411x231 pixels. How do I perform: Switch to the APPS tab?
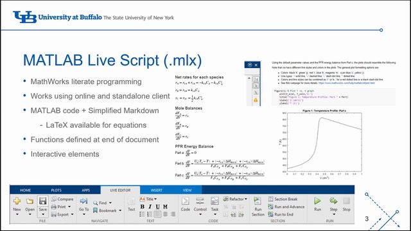click(85, 190)
